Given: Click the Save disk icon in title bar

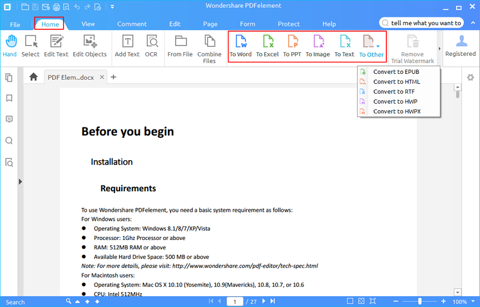Looking at the screenshot, I should tap(35, 7).
